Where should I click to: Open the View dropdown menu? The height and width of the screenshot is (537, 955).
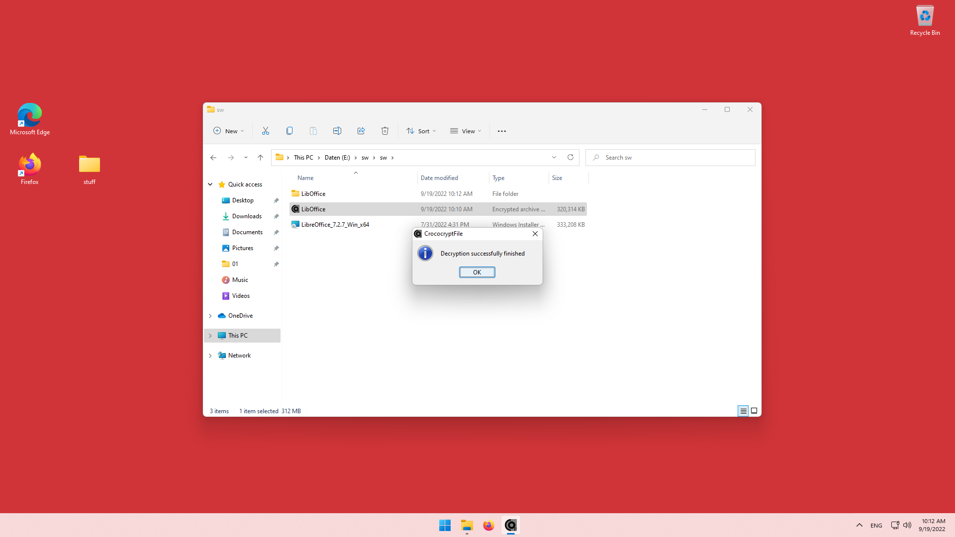pos(466,131)
